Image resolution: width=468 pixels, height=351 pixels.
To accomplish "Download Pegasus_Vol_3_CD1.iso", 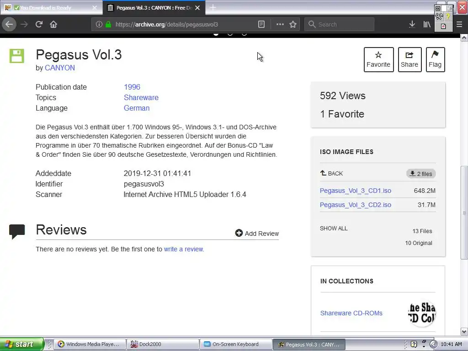I will (x=356, y=191).
